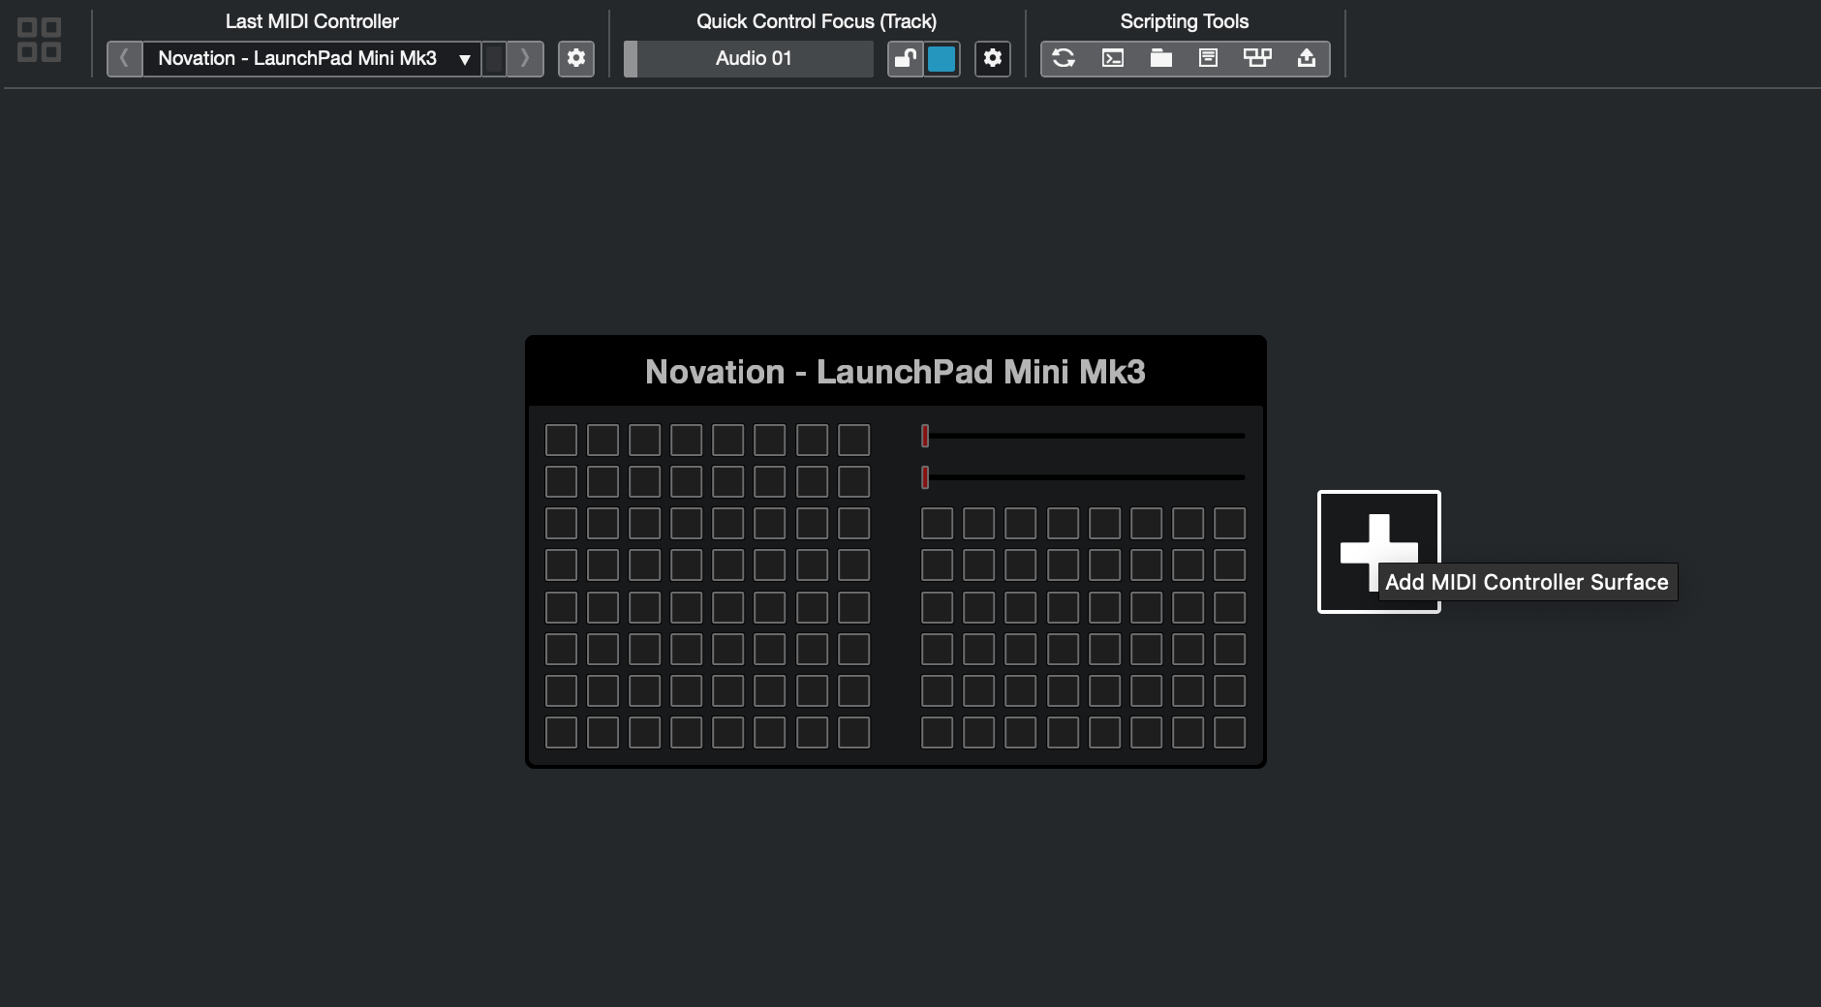This screenshot has width=1821, height=1007.
Task: Open the MIDI Remote API documentation
Action: tap(1208, 58)
